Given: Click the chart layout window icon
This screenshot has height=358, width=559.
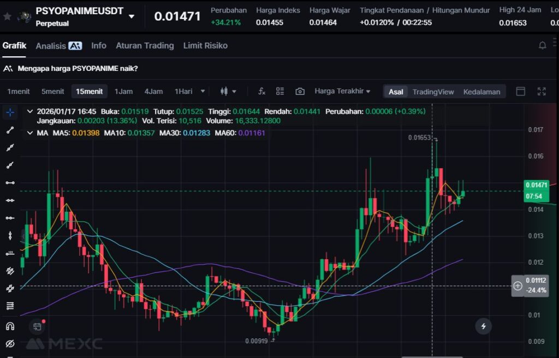Looking at the screenshot, I should tap(521, 91).
